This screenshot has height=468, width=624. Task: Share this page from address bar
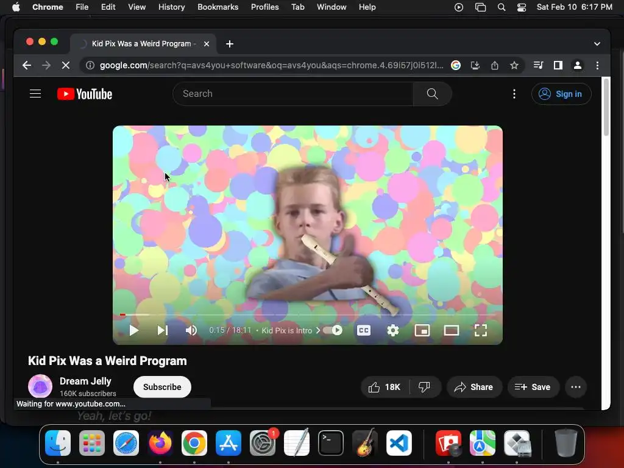click(495, 65)
